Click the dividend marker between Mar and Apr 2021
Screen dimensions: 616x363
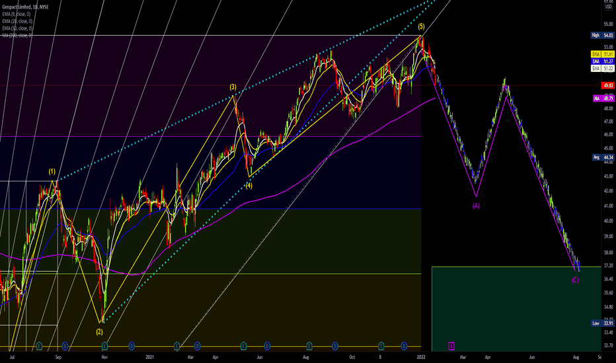(x=197, y=346)
